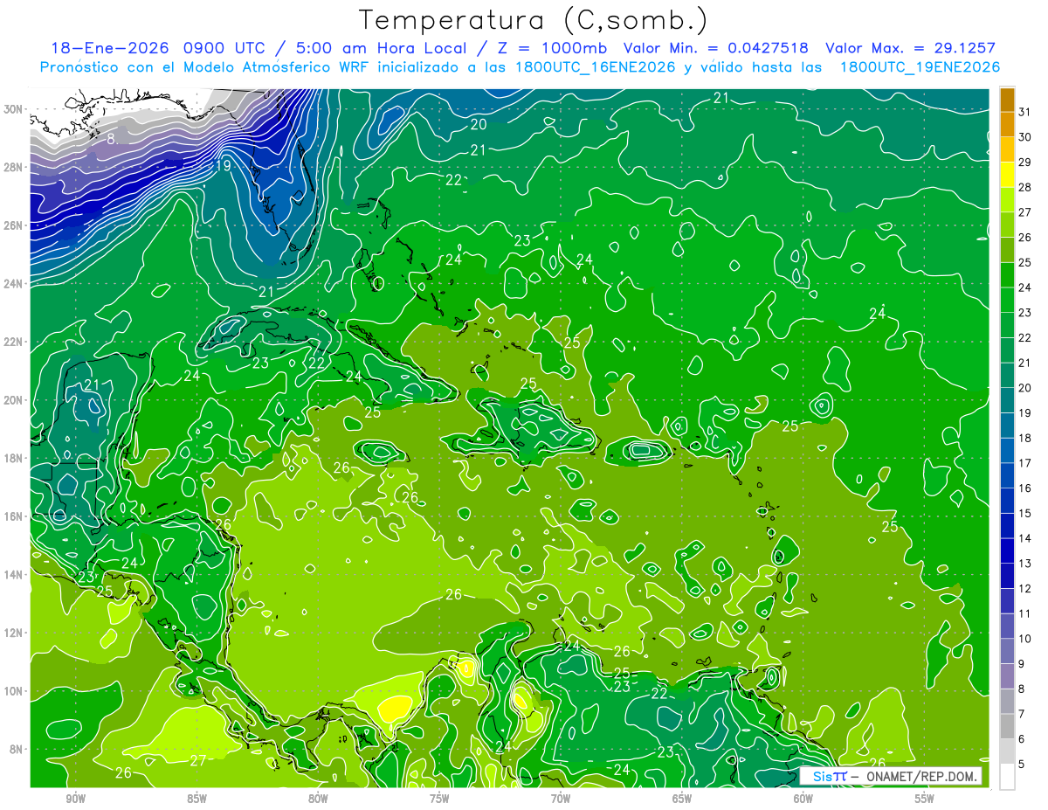Viewport: 1048px width, 810px height.
Task: Click the 80W longitude axis label
Action: 318,798
